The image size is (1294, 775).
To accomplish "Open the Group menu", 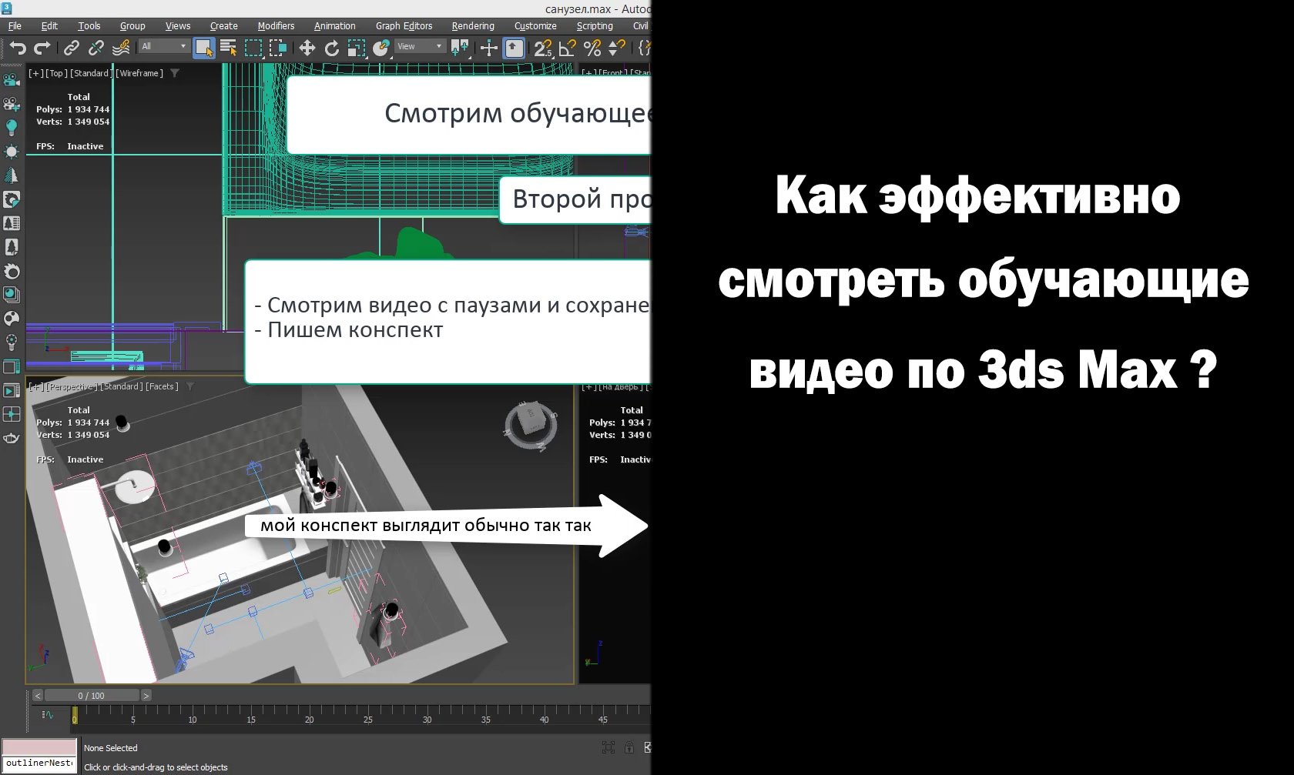I will pos(132,26).
